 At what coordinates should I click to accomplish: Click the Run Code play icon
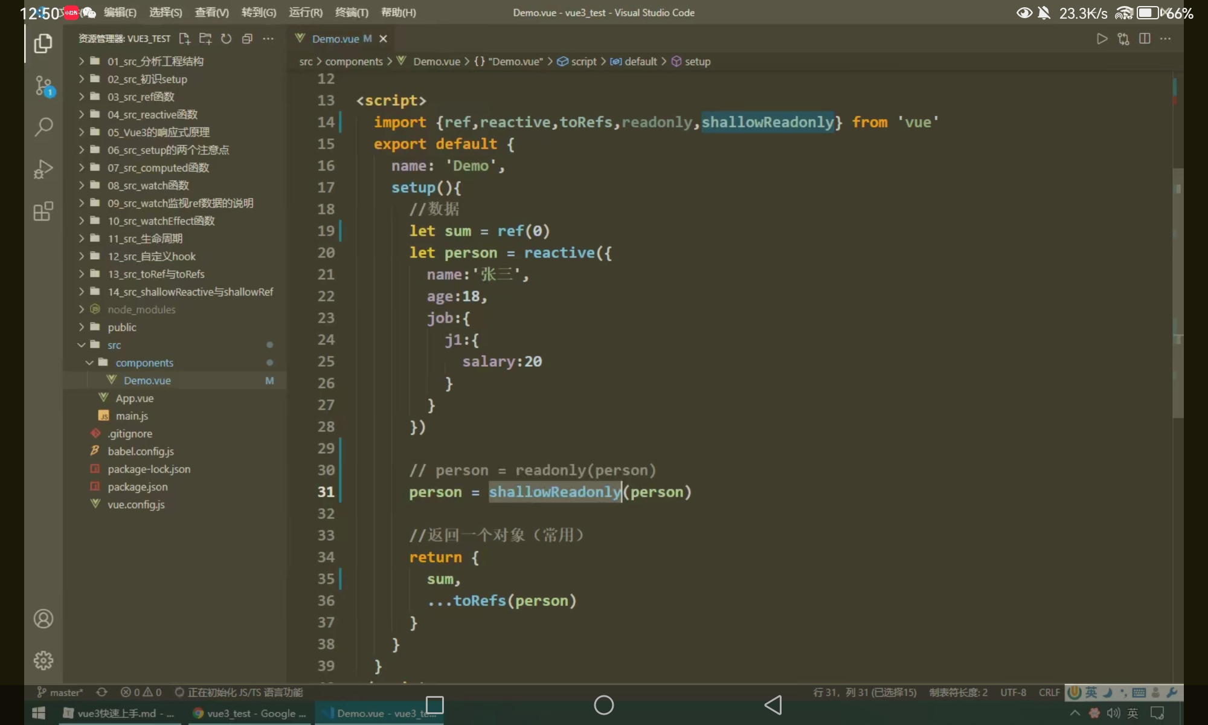1102,39
